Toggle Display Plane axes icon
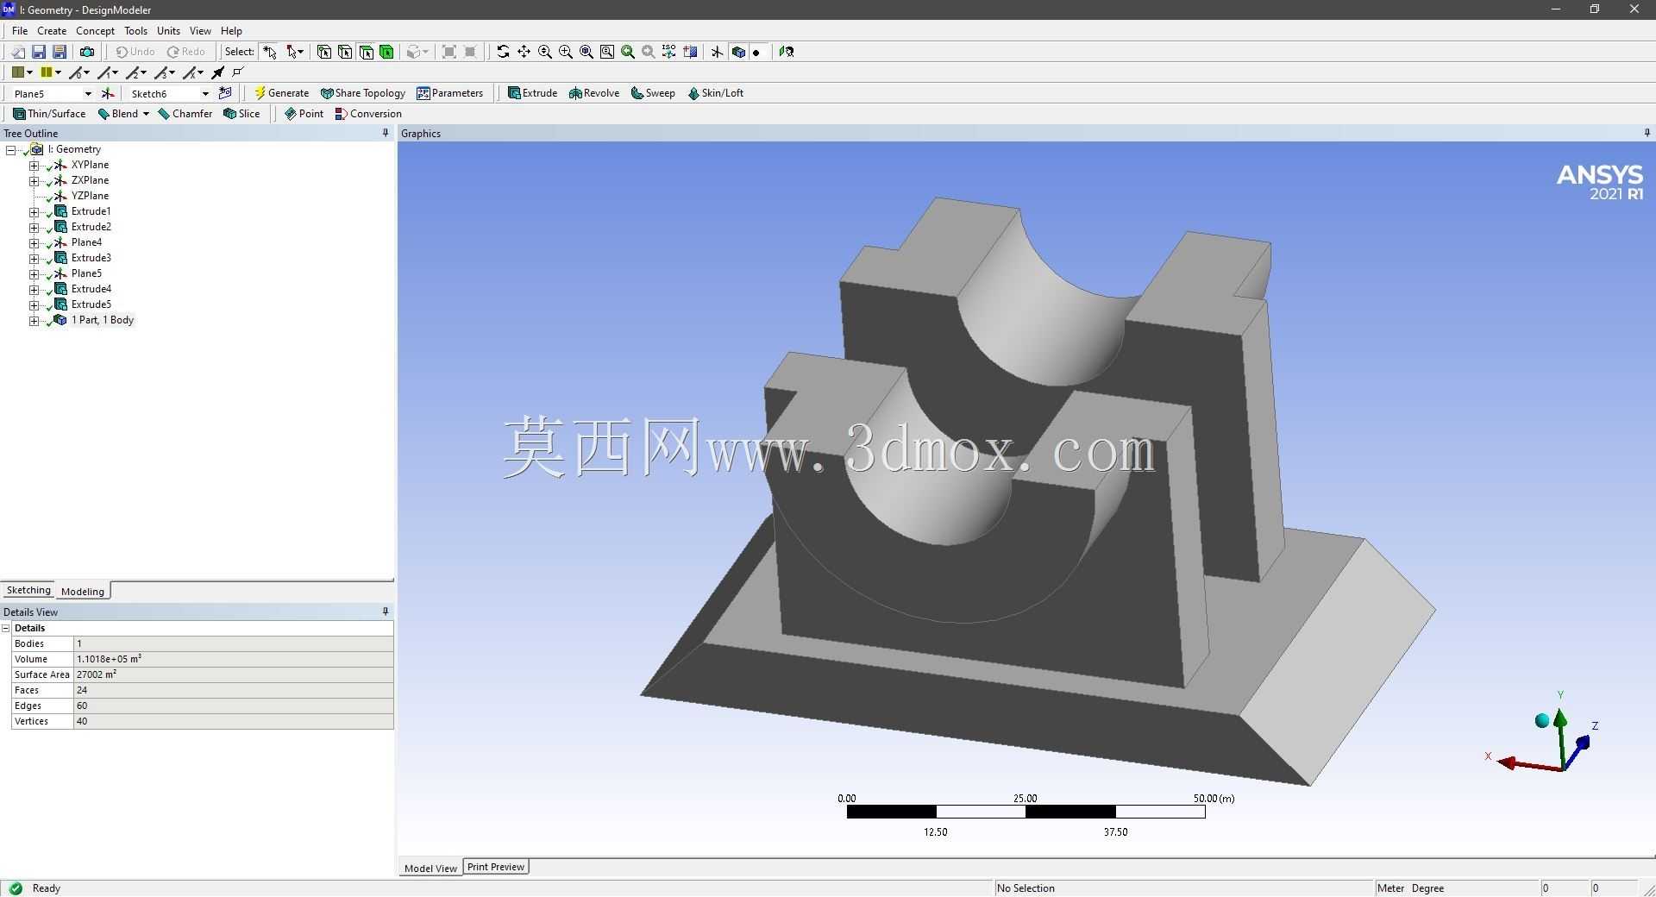 coord(717,52)
